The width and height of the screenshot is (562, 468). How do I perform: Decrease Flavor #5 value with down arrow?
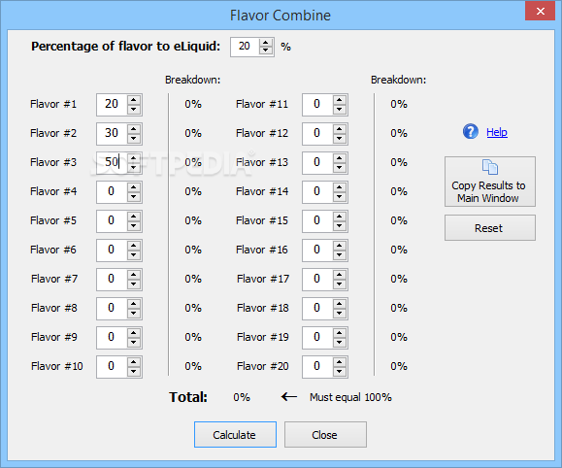pyautogui.click(x=134, y=226)
